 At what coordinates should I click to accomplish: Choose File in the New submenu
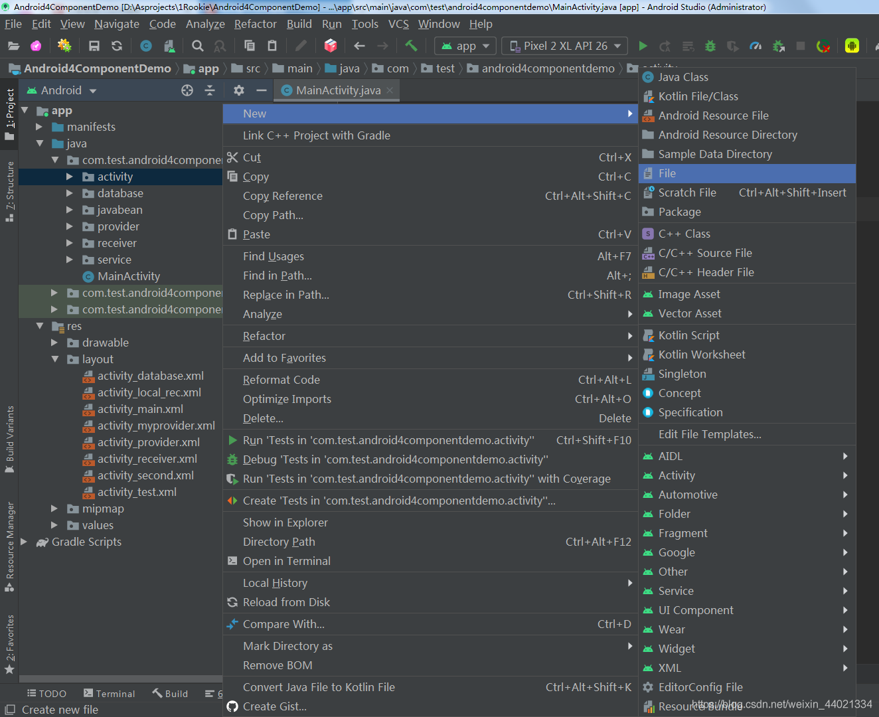click(x=747, y=173)
